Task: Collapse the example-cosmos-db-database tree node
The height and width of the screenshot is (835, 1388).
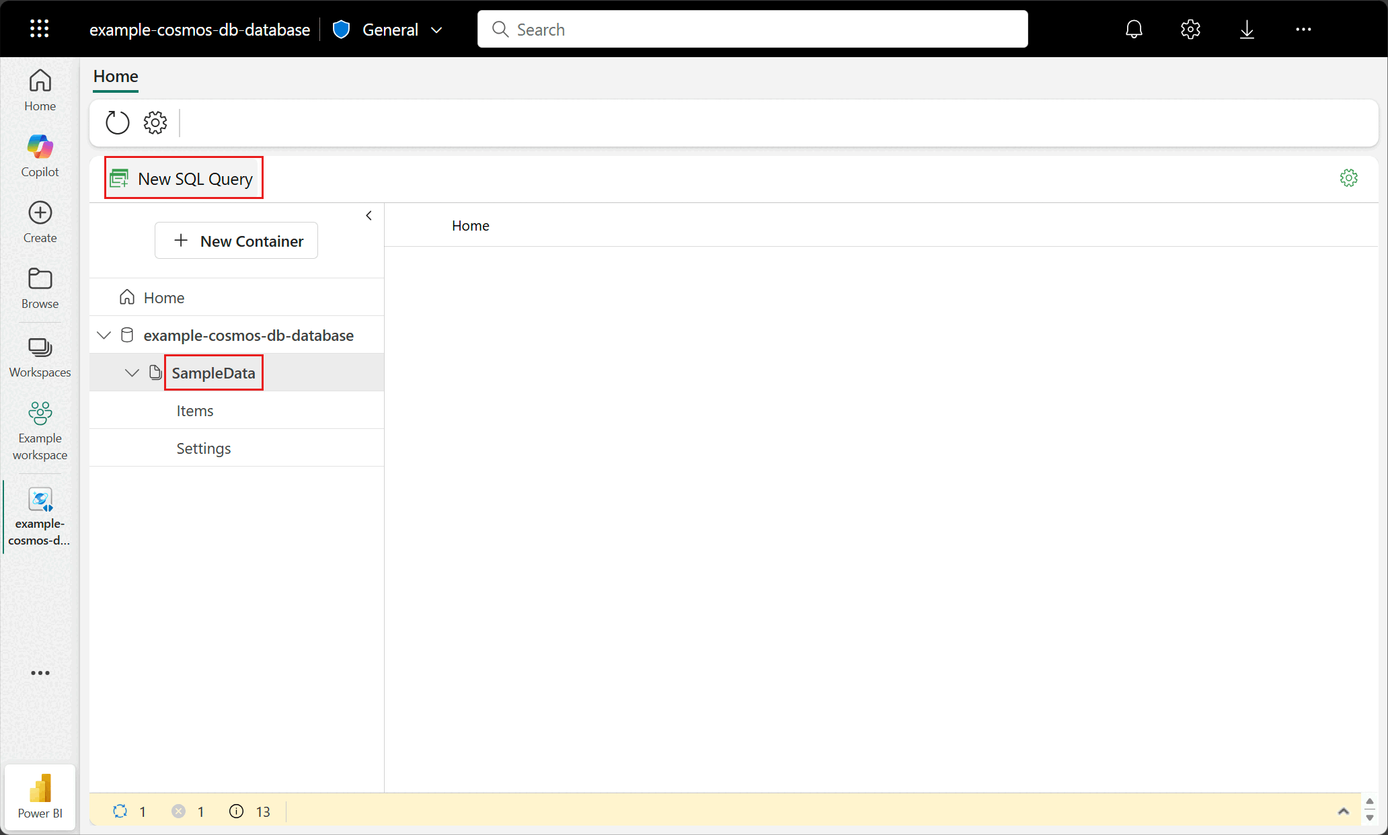Action: click(104, 335)
